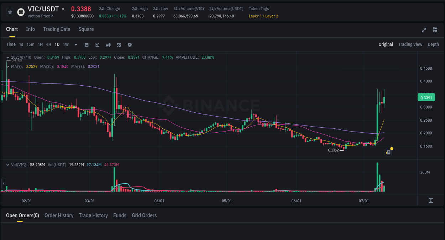This screenshot has height=240, width=445.
Task: Open the layout widgets icon
Action: pyautogui.click(x=435, y=30)
